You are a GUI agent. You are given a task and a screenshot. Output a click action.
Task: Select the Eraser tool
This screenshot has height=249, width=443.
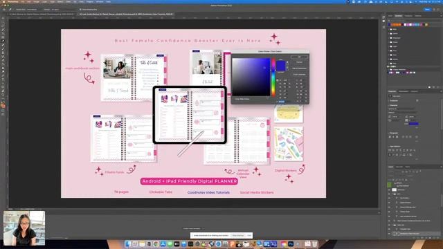click(x=3, y=60)
